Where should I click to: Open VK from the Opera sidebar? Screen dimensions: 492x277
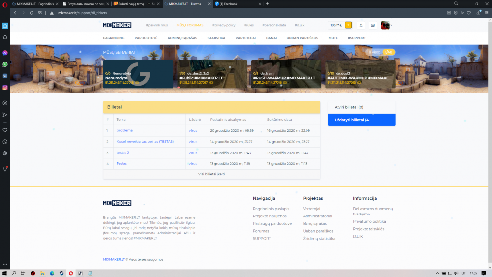[x=5, y=76]
